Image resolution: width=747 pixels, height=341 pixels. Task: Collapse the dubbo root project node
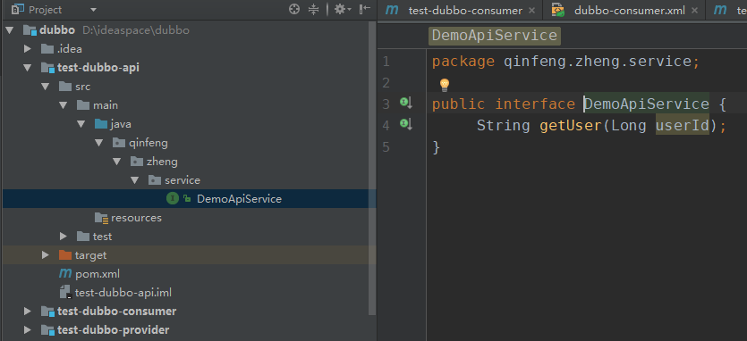click(x=10, y=30)
